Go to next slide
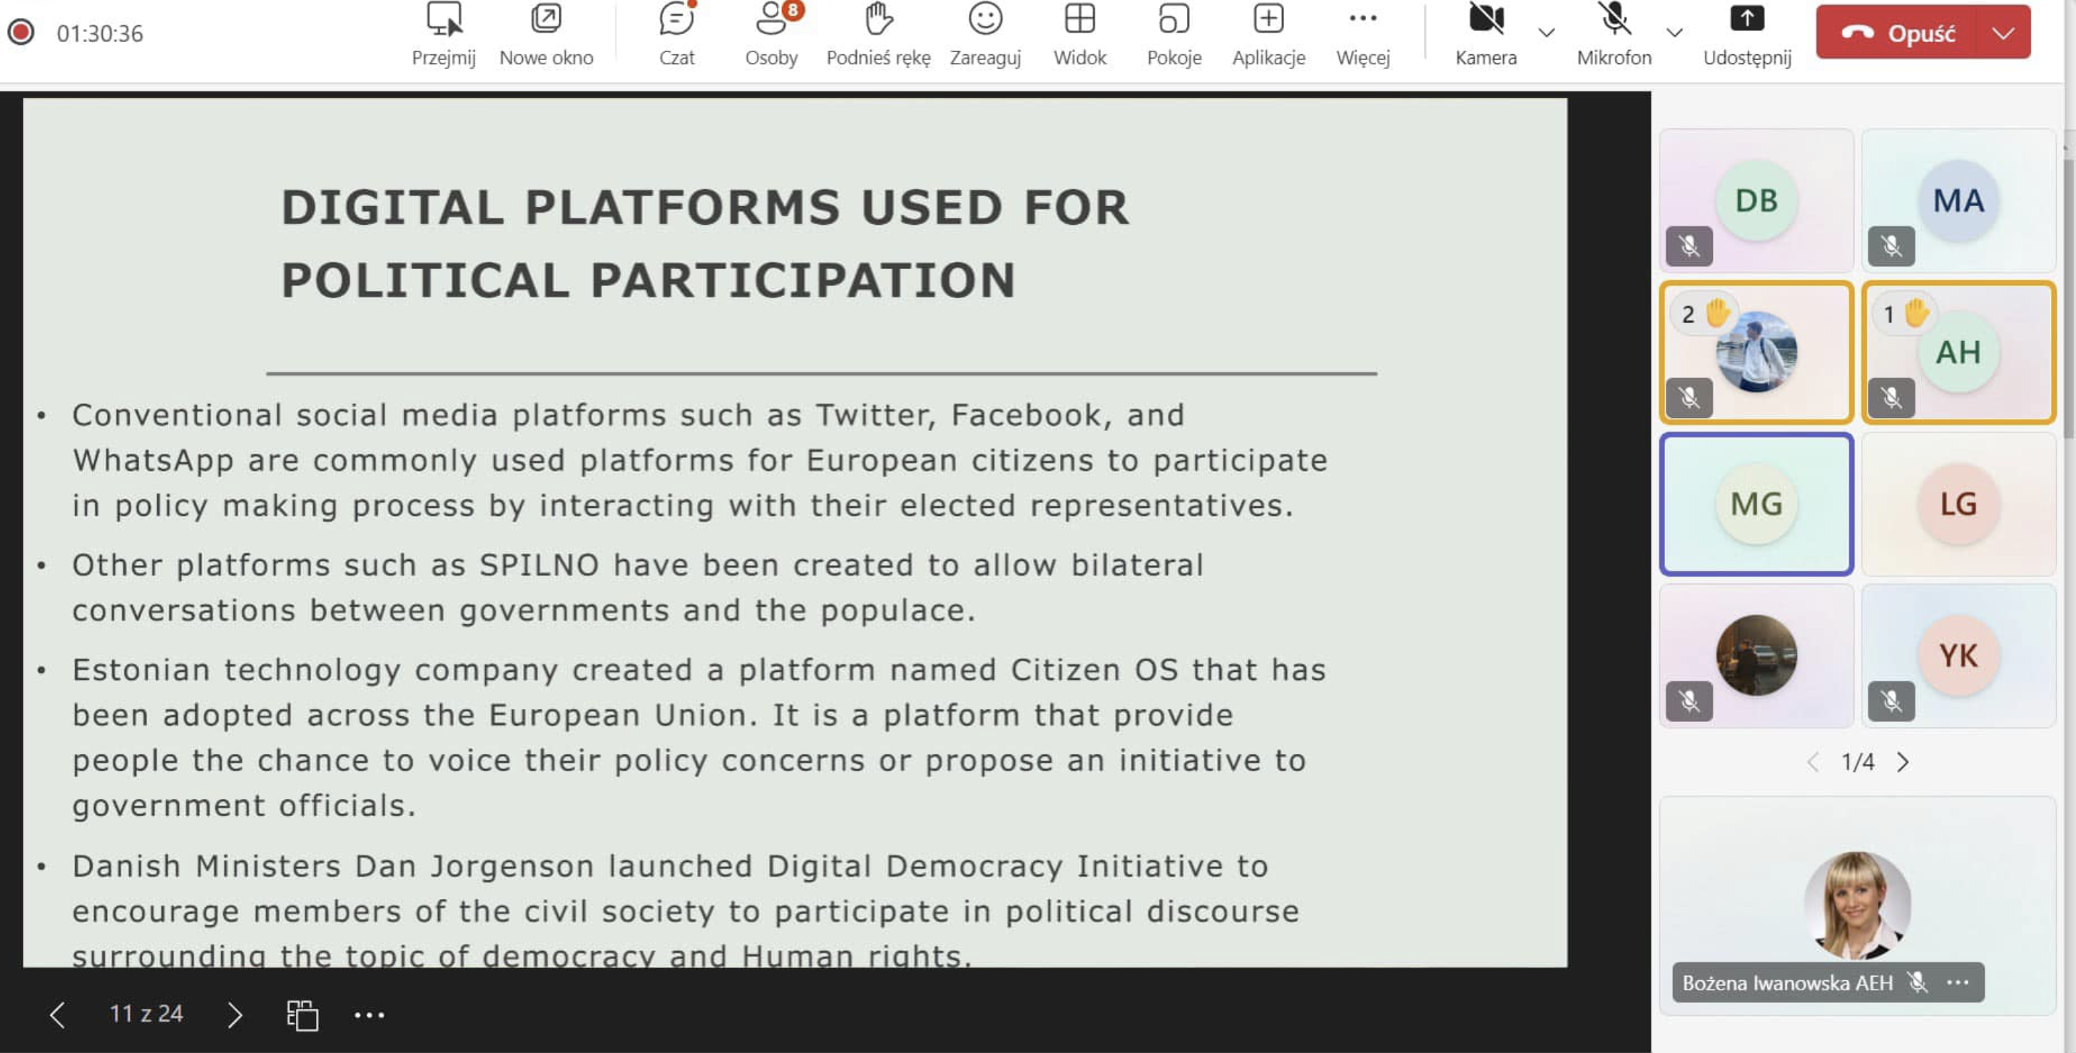 [235, 1014]
